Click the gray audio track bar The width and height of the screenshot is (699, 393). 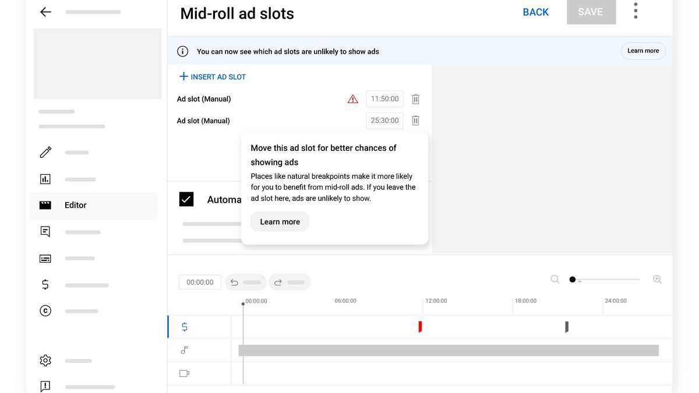click(x=449, y=350)
